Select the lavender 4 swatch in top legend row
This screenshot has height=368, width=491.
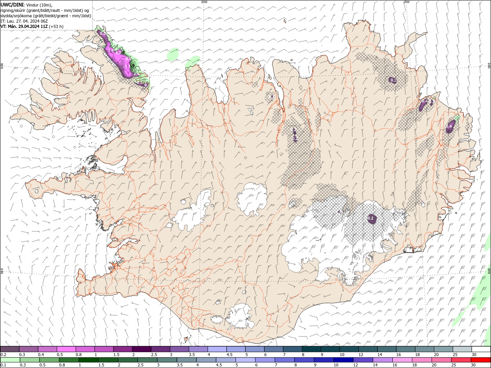pos(217,349)
